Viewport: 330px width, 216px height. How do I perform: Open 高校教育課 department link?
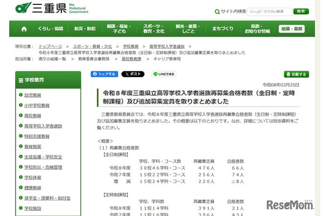click(131, 59)
